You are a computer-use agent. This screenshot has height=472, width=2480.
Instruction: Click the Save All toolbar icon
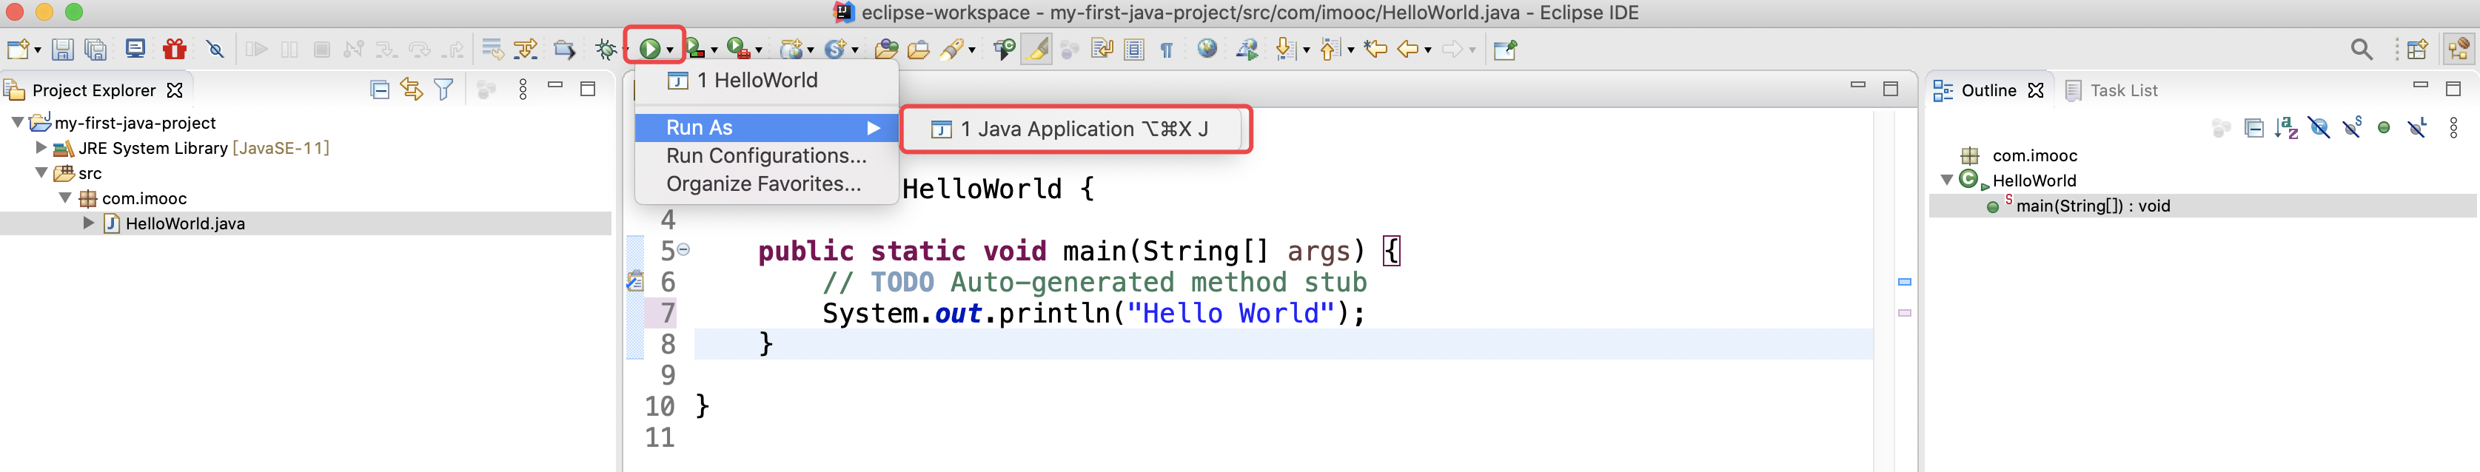click(x=95, y=49)
